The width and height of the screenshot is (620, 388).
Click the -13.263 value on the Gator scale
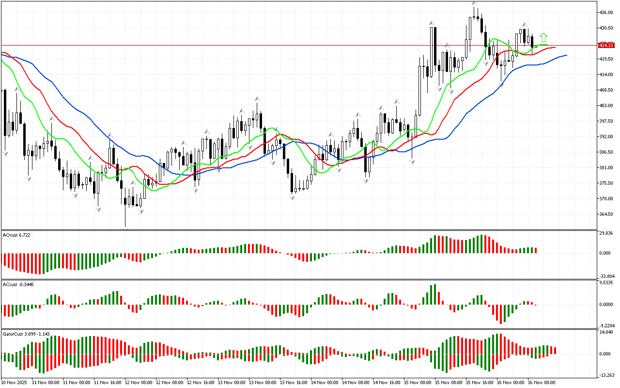(x=607, y=375)
